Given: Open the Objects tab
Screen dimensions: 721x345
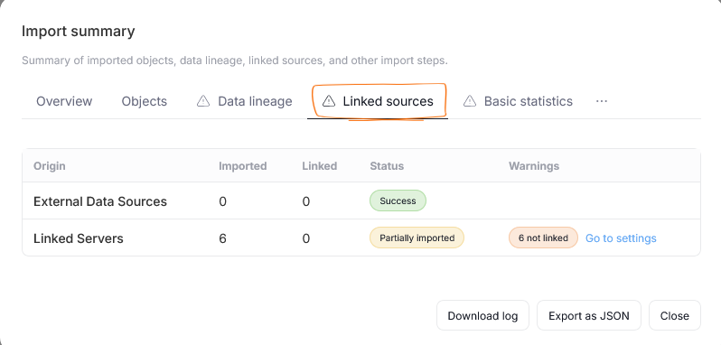Looking at the screenshot, I should pos(144,101).
